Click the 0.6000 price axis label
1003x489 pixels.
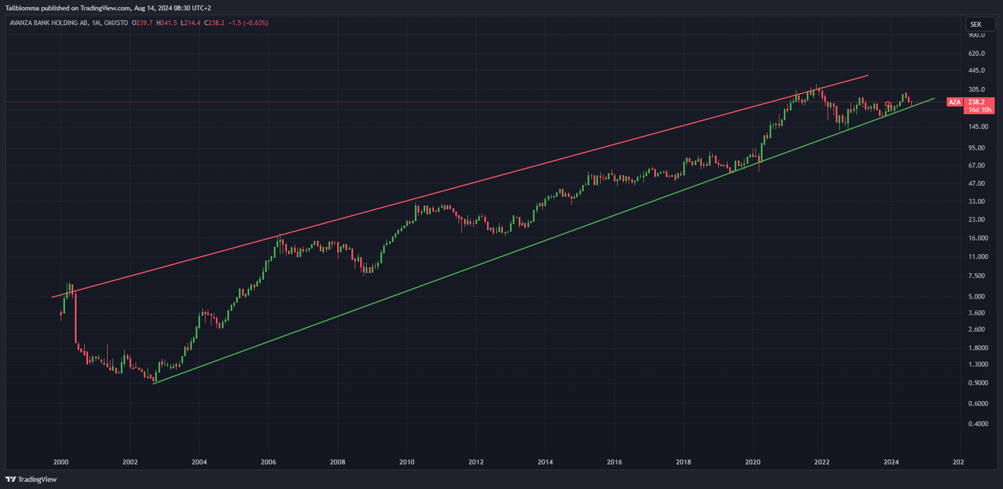point(978,404)
